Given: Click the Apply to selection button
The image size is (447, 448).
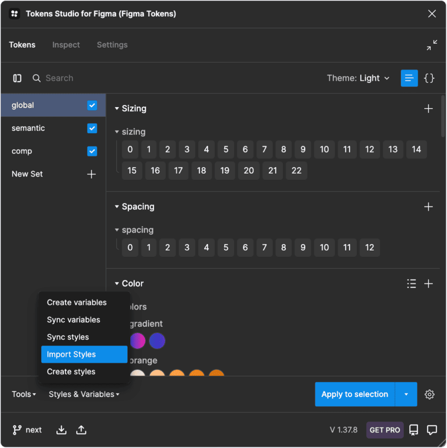Looking at the screenshot, I should pos(355,395).
